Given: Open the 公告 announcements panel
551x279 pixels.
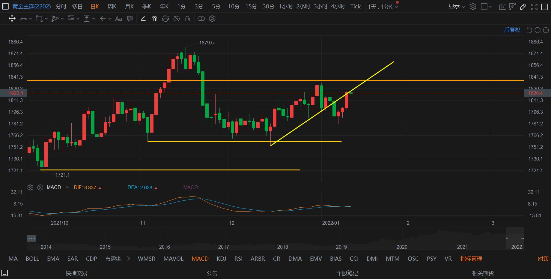Looking at the screenshot, I should pyautogui.click(x=212, y=273).
